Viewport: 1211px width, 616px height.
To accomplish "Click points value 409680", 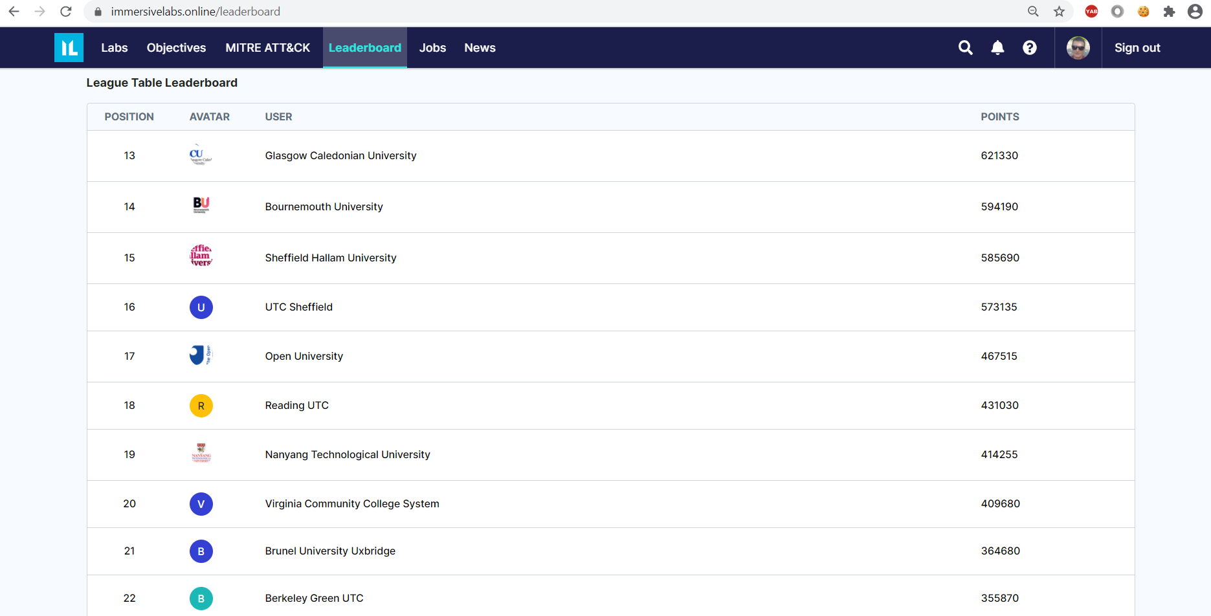I will (x=1000, y=503).
